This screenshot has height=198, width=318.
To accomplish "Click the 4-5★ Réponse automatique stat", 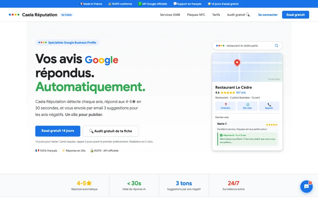I will pyautogui.click(x=84, y=185).
